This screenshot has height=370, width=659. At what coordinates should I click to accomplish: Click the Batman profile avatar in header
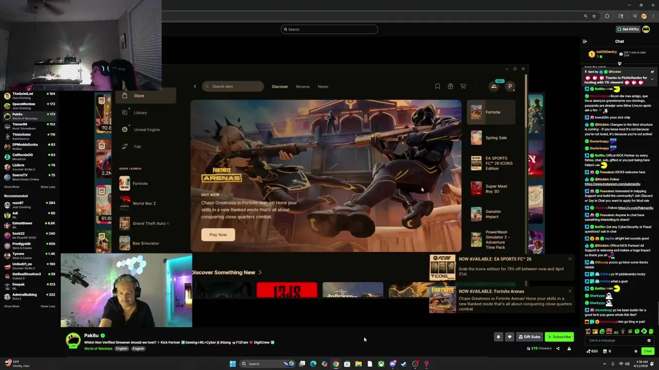[646, 29]
